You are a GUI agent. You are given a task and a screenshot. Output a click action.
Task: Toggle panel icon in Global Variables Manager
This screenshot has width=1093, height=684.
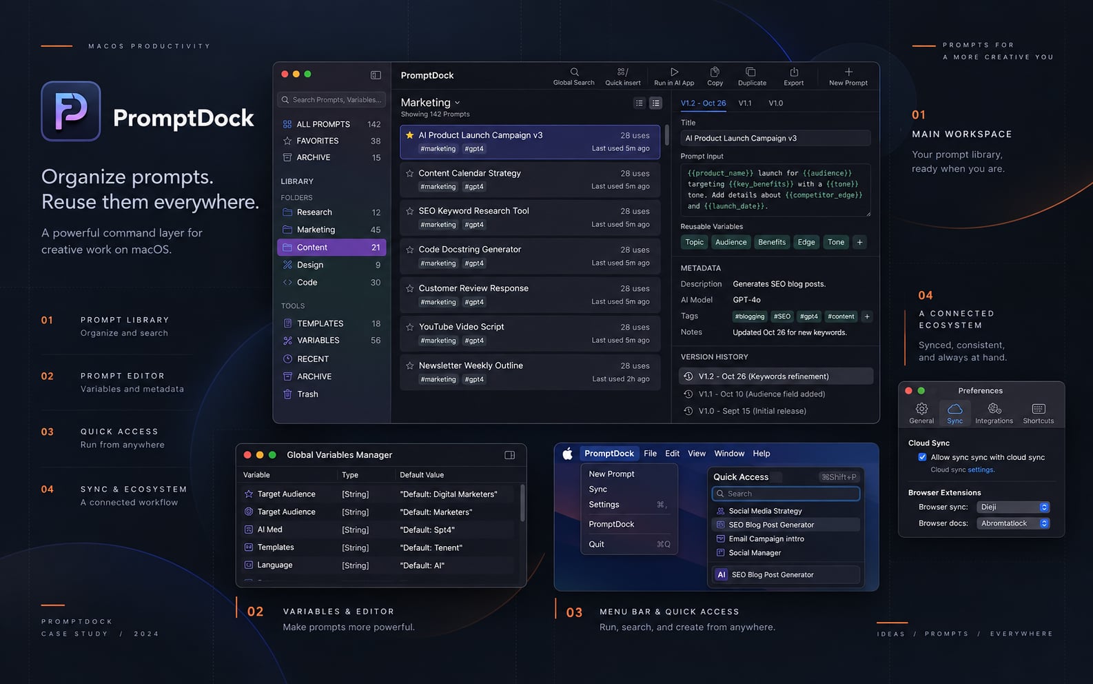[510, 455]
